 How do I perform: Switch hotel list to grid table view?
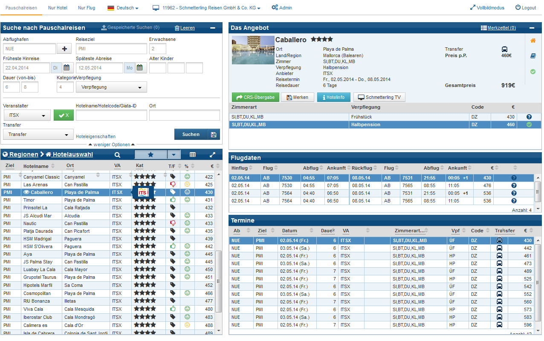click(193, 155)
